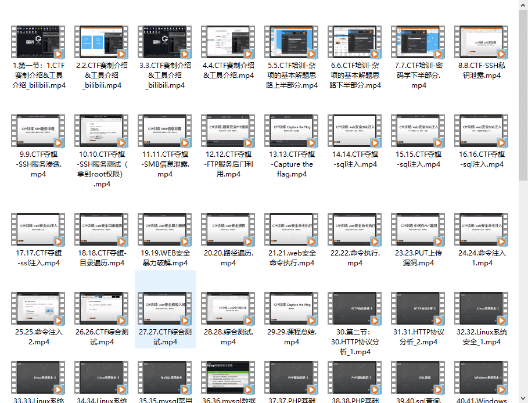Click the scroll up arrow of the scrollbar

coord(523,5)
